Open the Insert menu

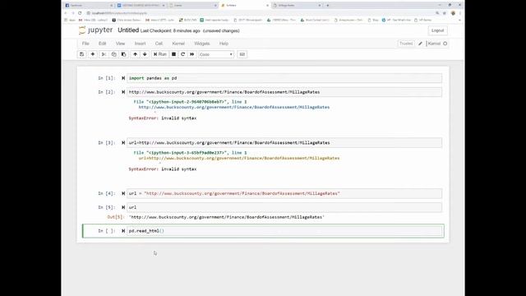click(x=141, y=44)
